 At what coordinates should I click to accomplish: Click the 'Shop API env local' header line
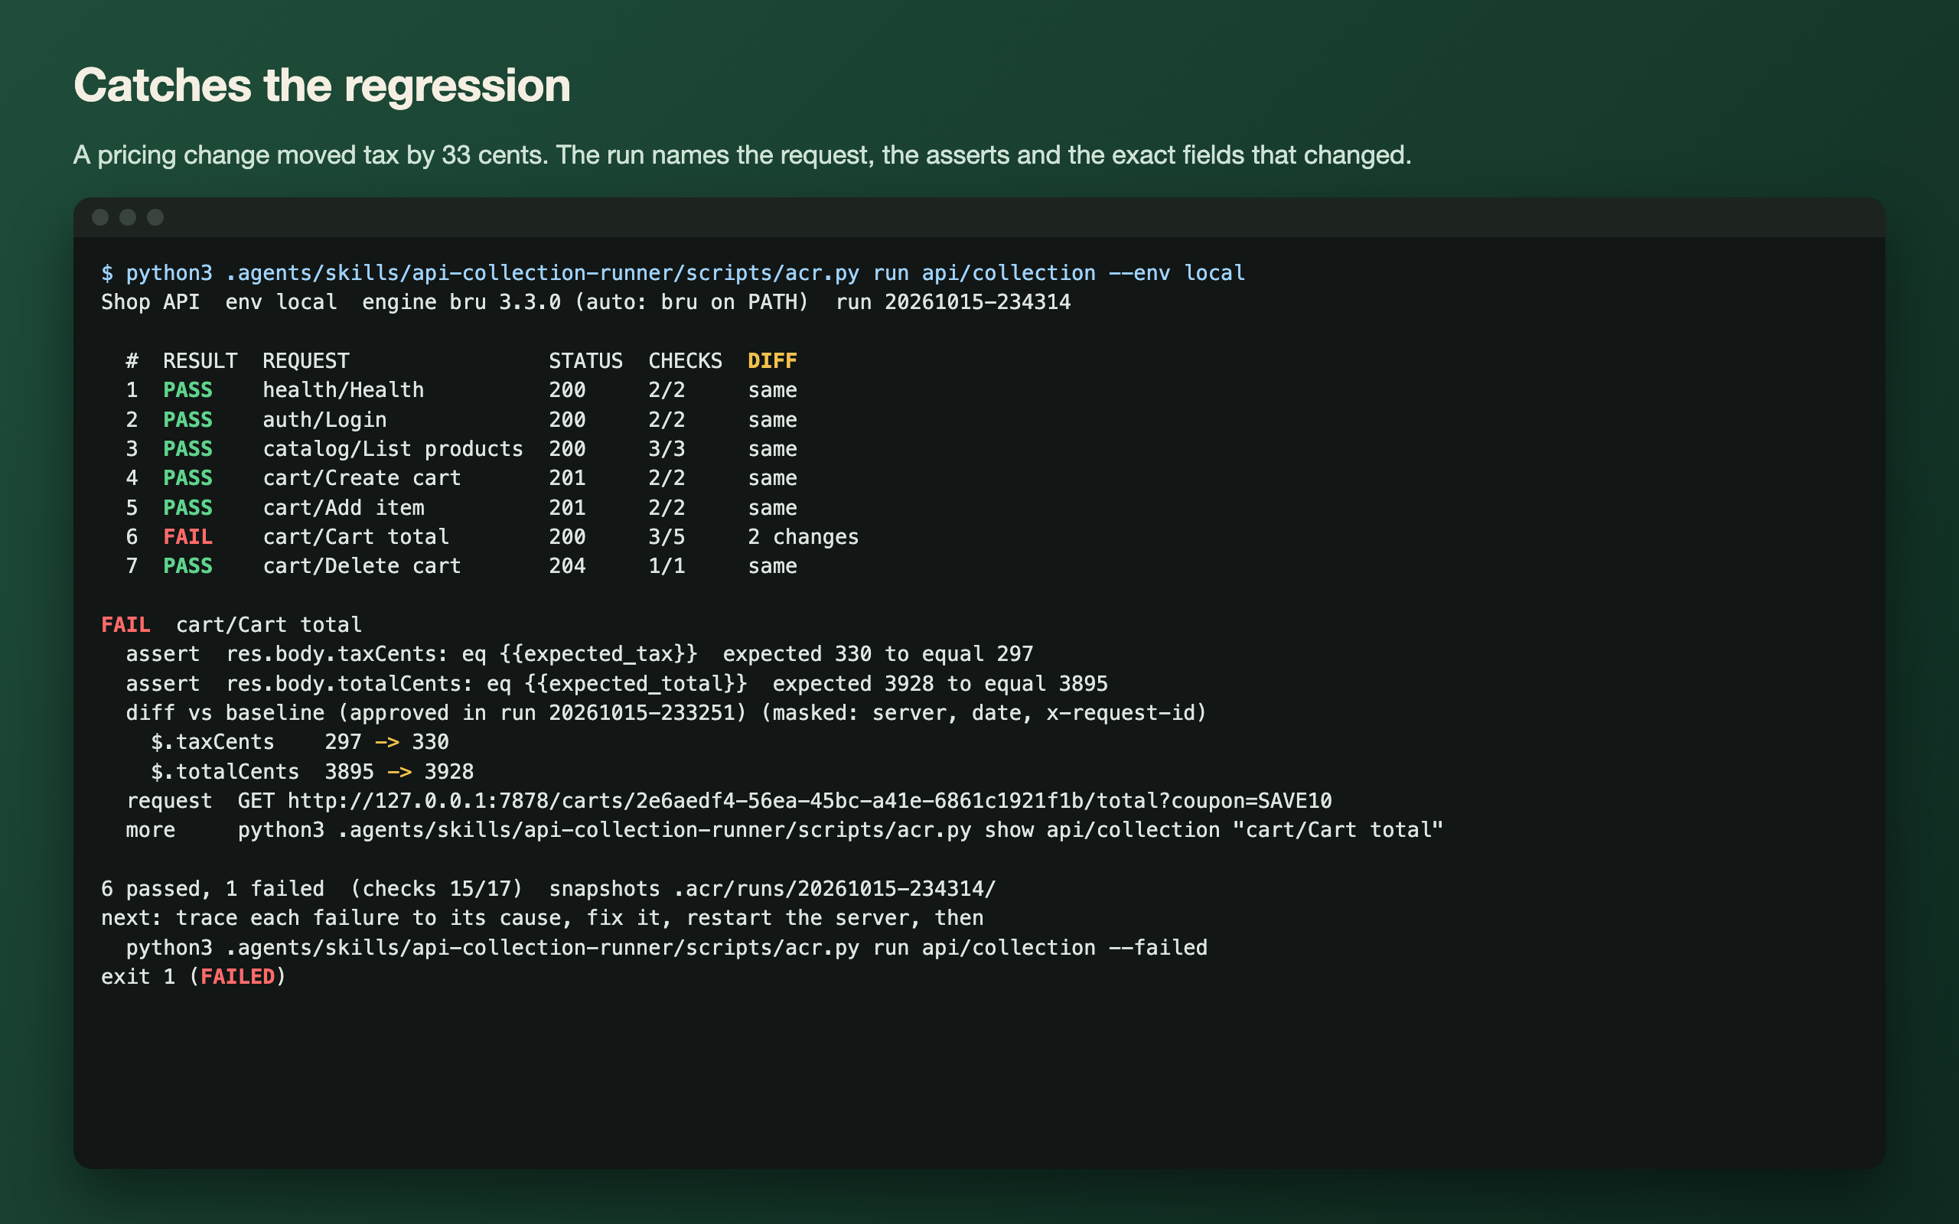(586, 302)
